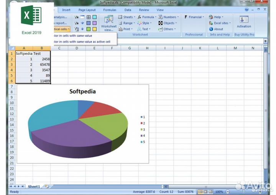Pick the blue color swatch

point(89,23)
